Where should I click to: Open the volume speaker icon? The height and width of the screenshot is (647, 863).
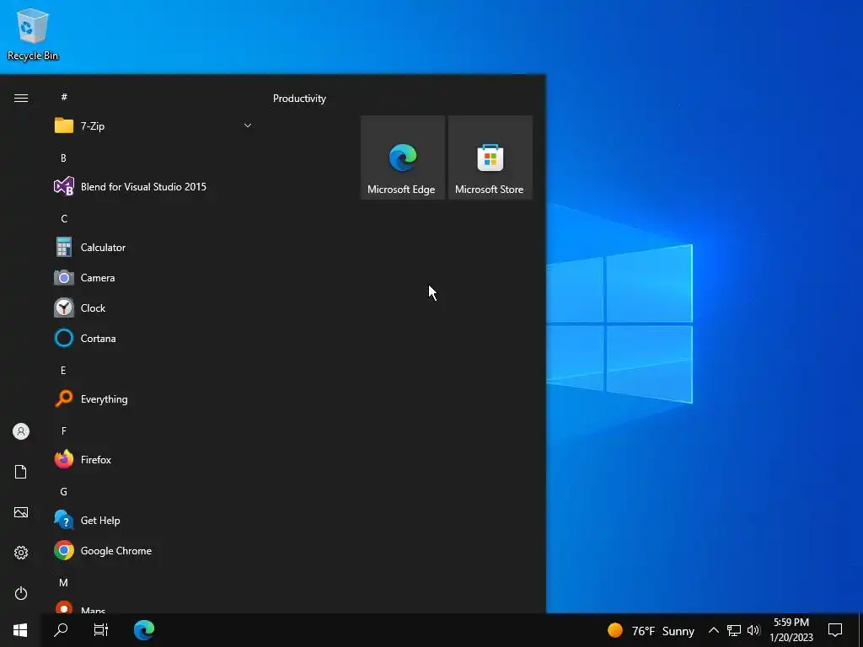click(x=753, y=630)
